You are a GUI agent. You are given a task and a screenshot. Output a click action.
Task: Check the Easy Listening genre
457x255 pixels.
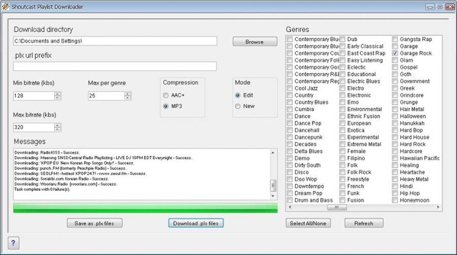click(342, 60)
